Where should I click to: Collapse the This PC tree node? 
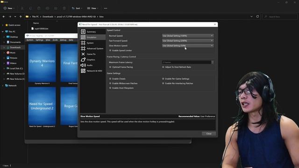3,32
